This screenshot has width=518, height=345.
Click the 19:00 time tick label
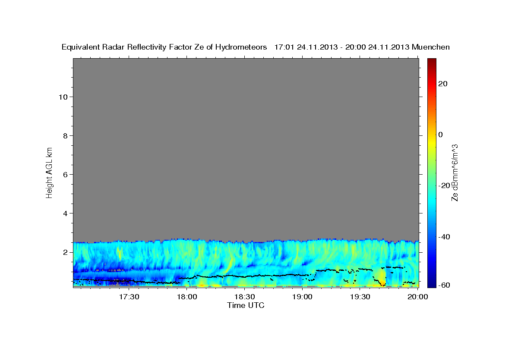coord(303,297)
